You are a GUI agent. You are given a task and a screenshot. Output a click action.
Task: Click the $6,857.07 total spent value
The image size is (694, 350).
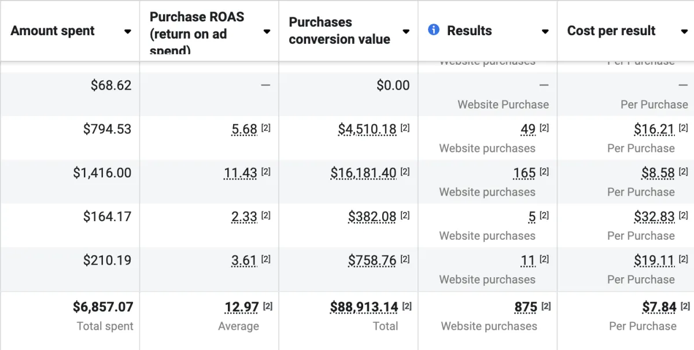tap(103, 307)
